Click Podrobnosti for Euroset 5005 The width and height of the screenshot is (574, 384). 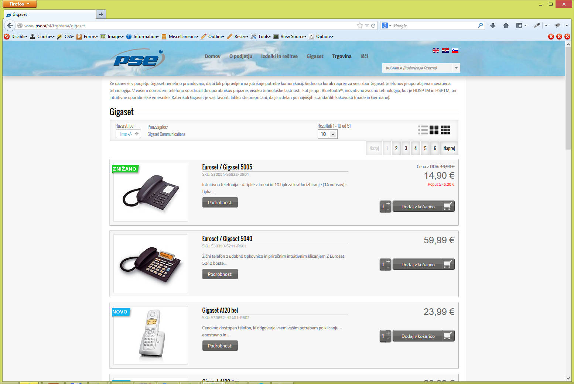[x=220, y=202]
